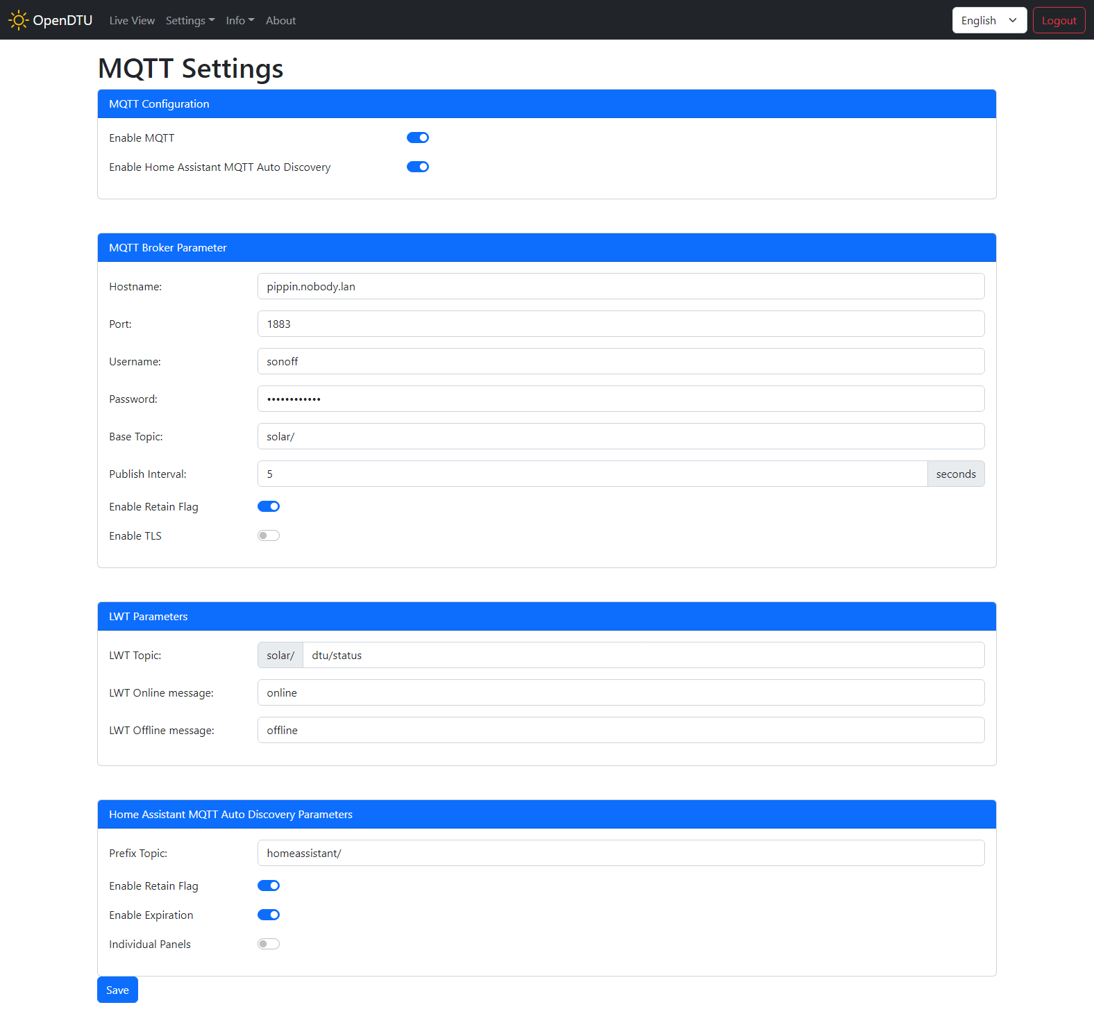Expand the Info dropdown menu

pyautogui.click(x=239, y=20)
